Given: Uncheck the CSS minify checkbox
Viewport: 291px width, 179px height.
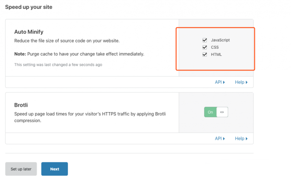Looking at the screenshot, I should point(205,47).
